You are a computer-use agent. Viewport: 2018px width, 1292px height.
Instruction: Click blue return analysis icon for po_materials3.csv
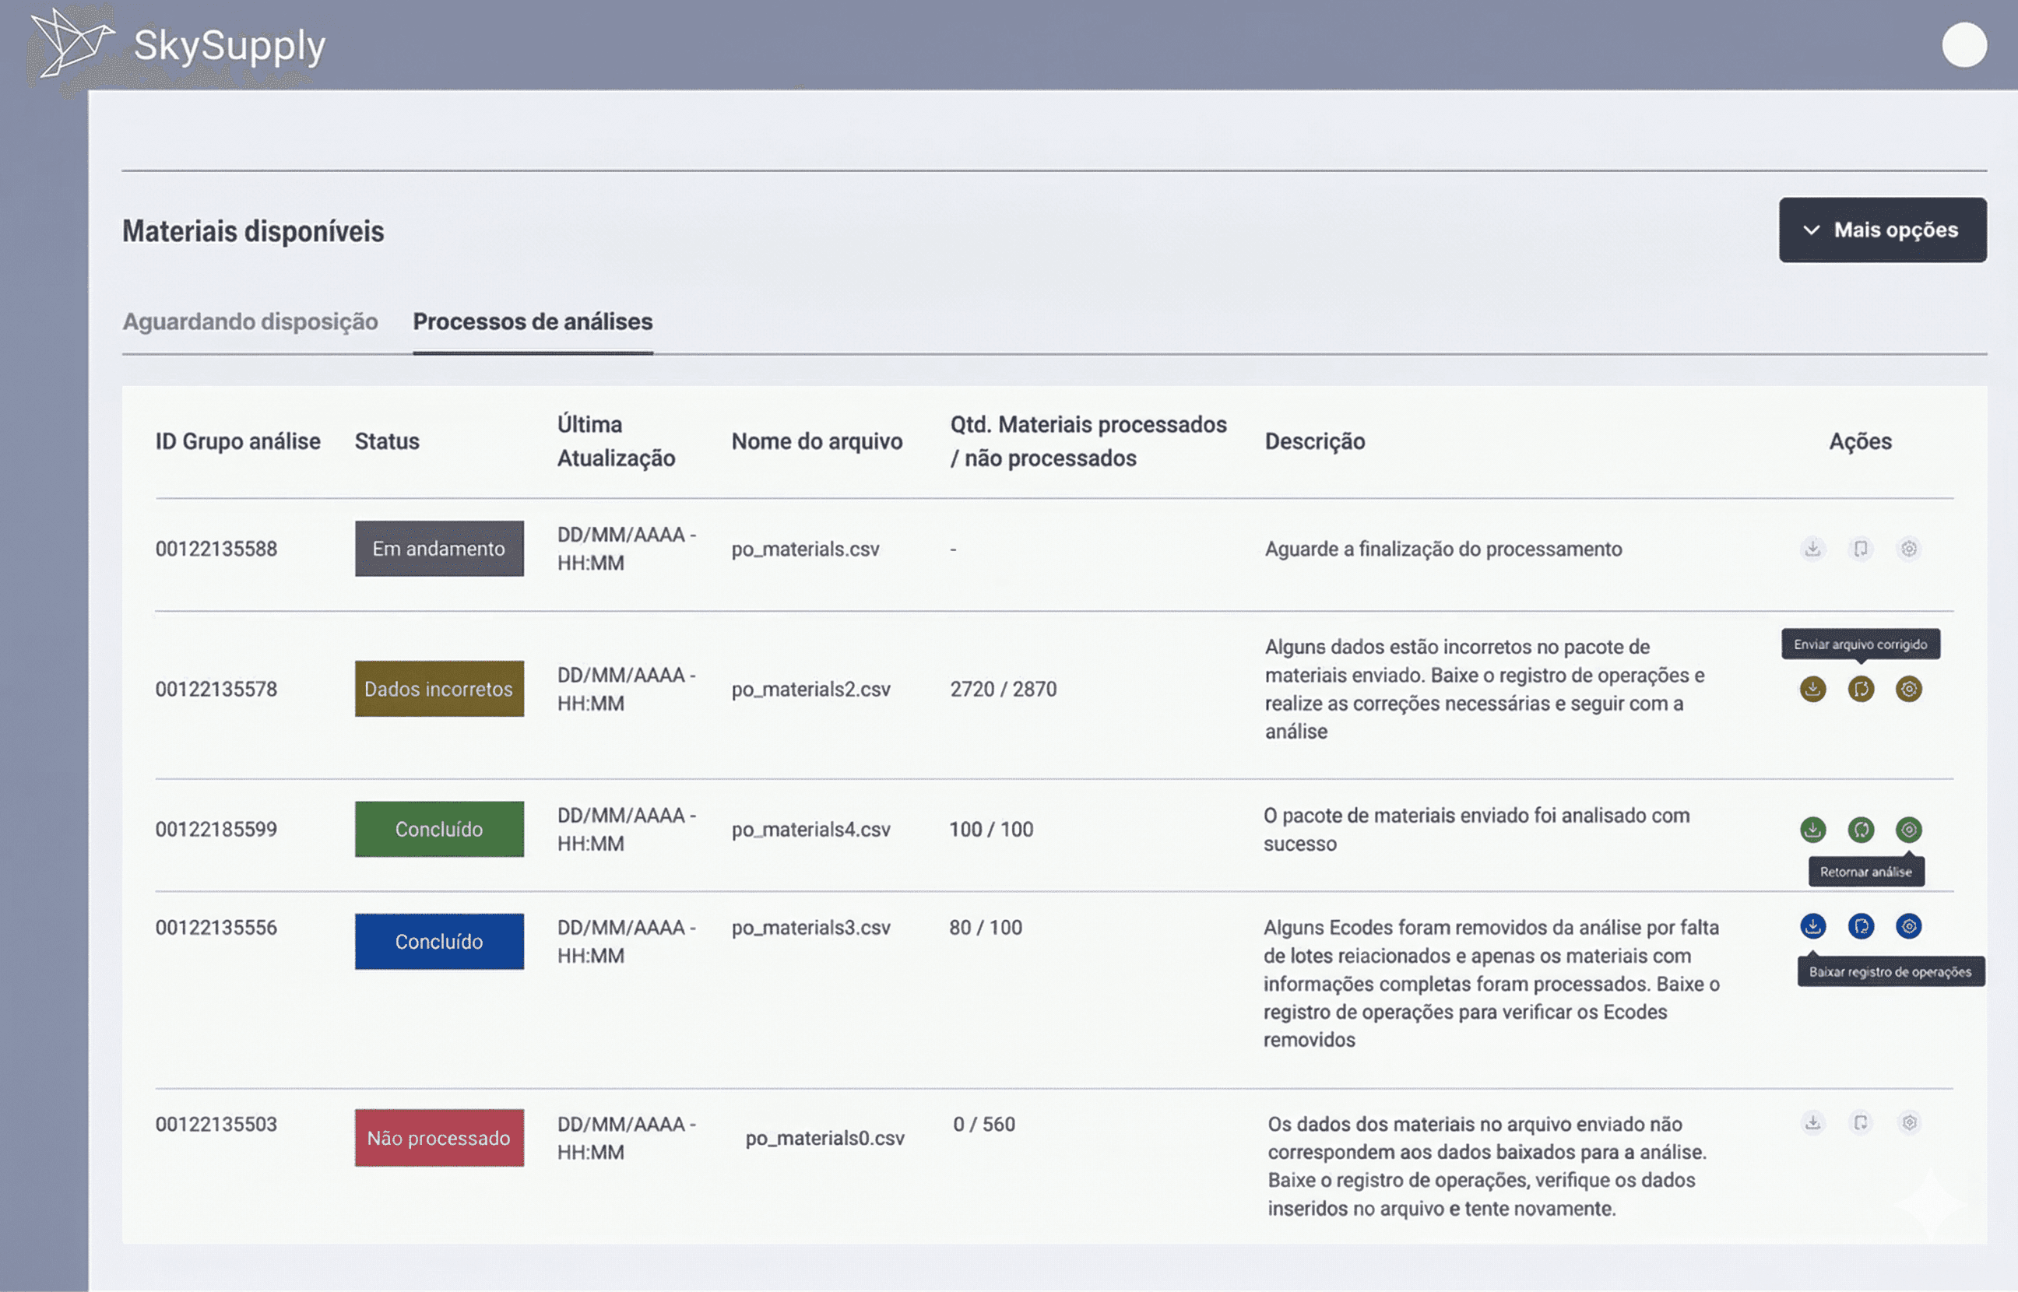point(1908,926)
